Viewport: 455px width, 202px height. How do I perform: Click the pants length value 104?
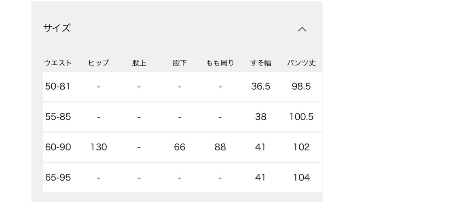point(301,177)
